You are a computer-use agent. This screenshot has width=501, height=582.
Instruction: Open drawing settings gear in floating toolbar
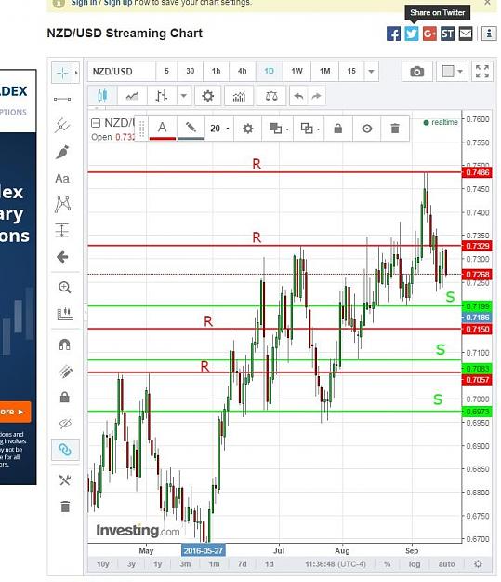[247, 129]
